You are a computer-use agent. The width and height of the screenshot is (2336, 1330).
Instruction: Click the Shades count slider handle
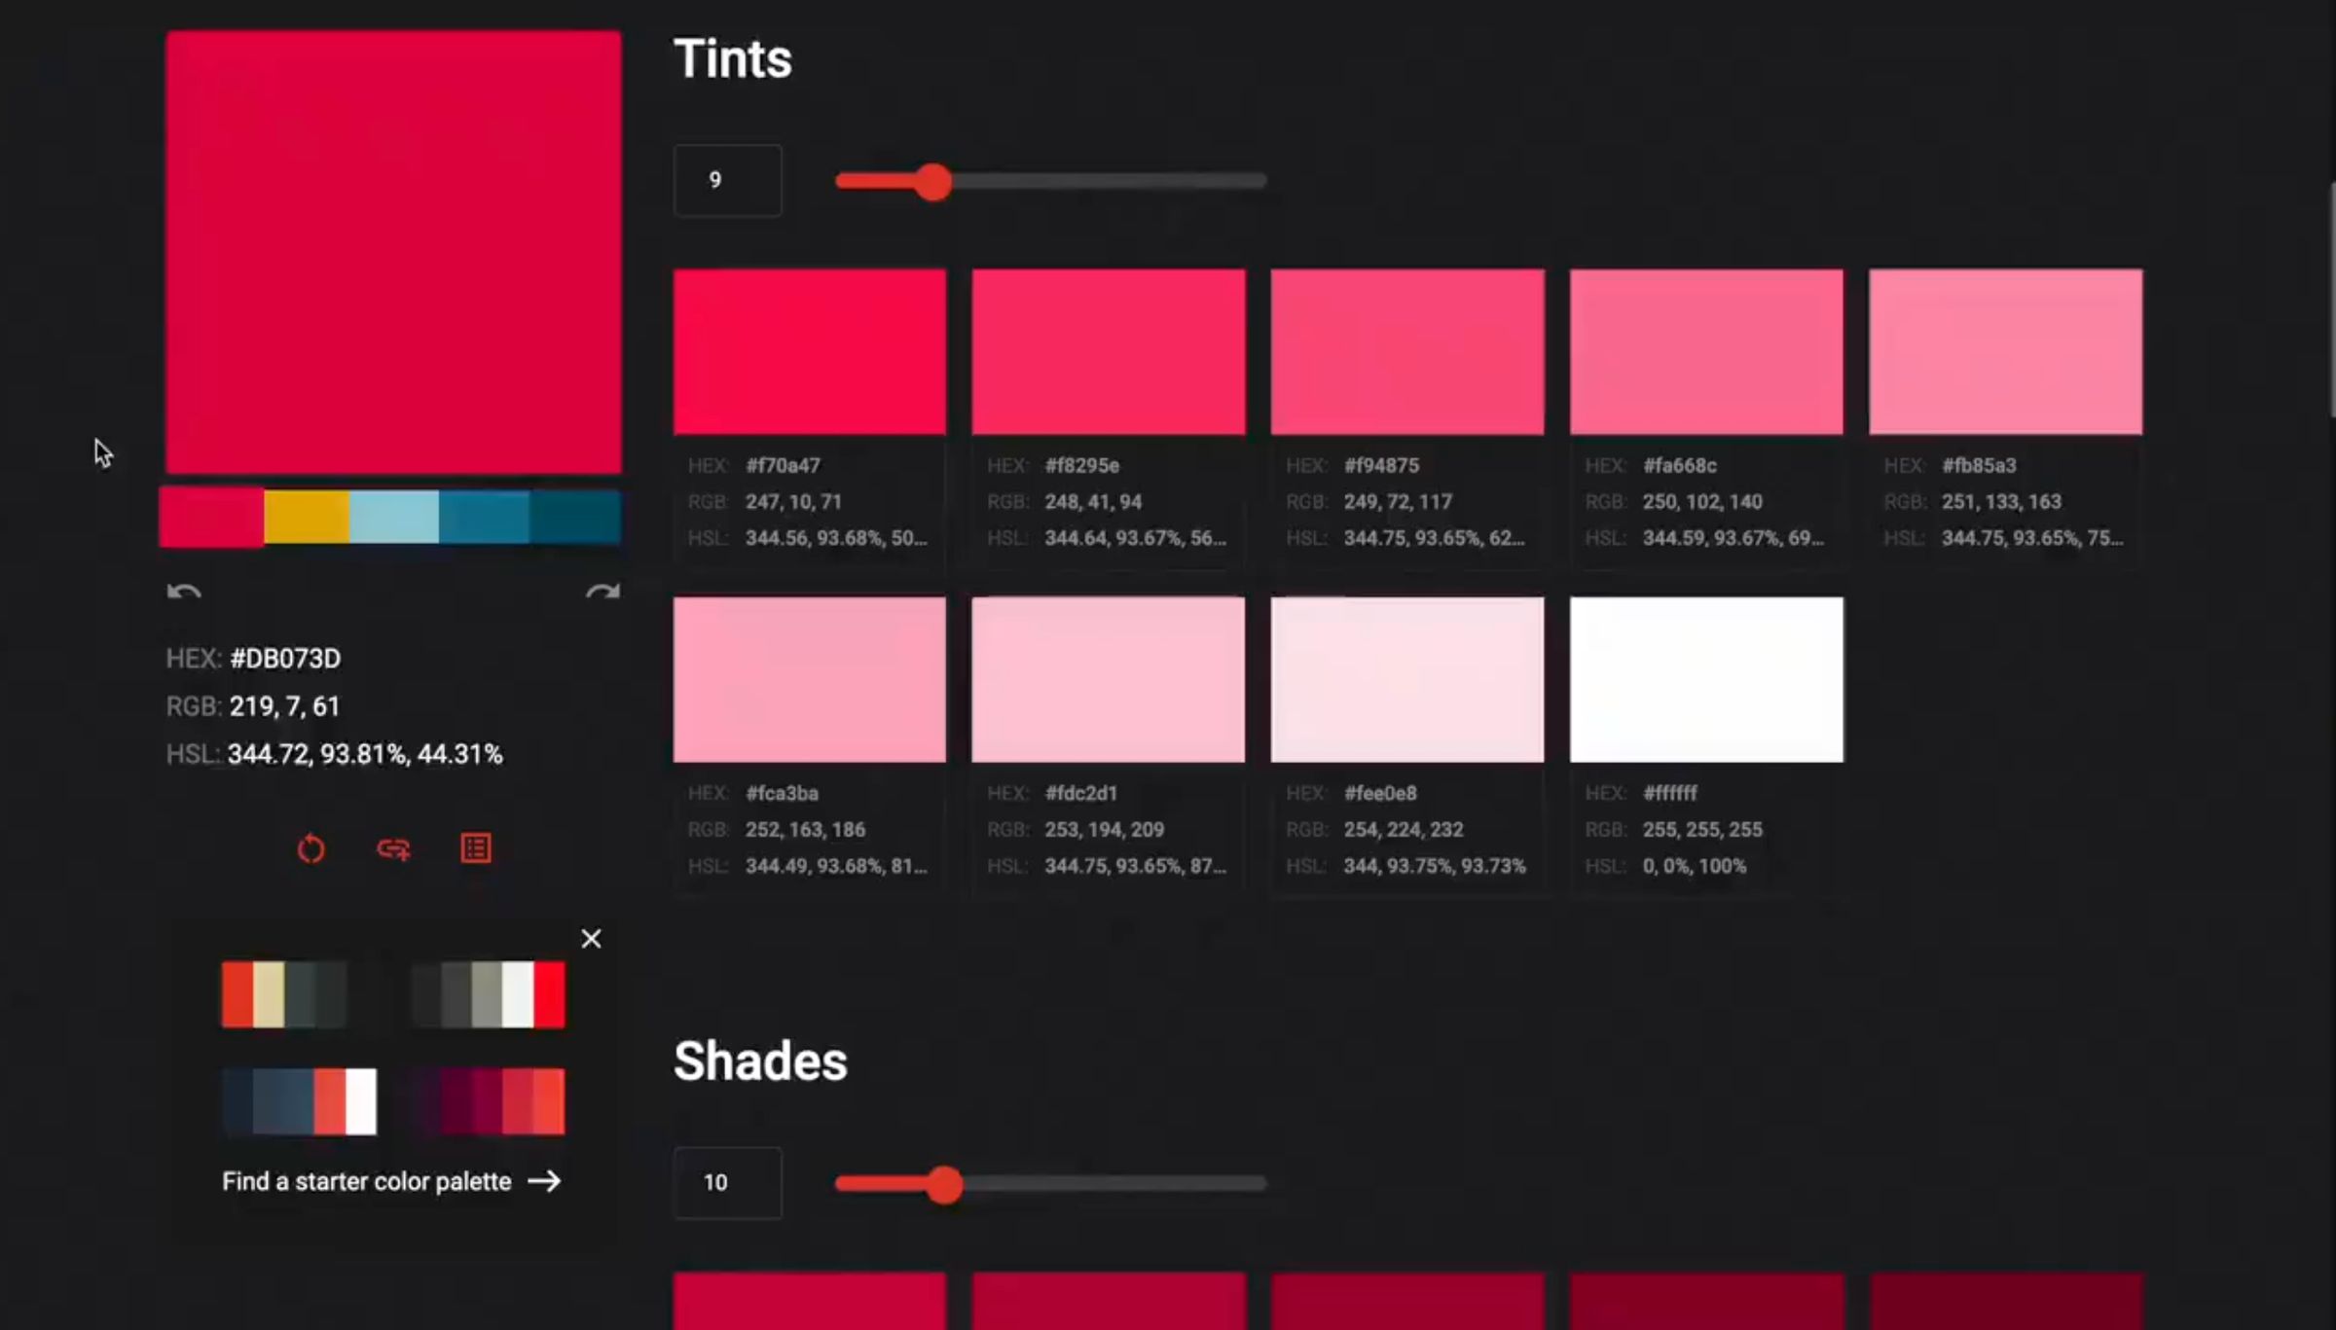click(x=942, y=1185)
